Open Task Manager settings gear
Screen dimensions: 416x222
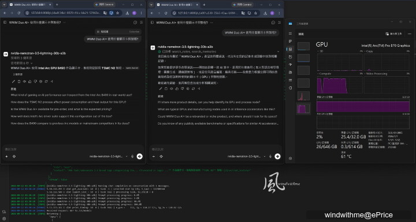(x=290, y=158)
